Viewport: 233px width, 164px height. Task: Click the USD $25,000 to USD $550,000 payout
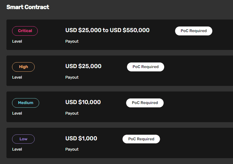click(x=107, y=30)
